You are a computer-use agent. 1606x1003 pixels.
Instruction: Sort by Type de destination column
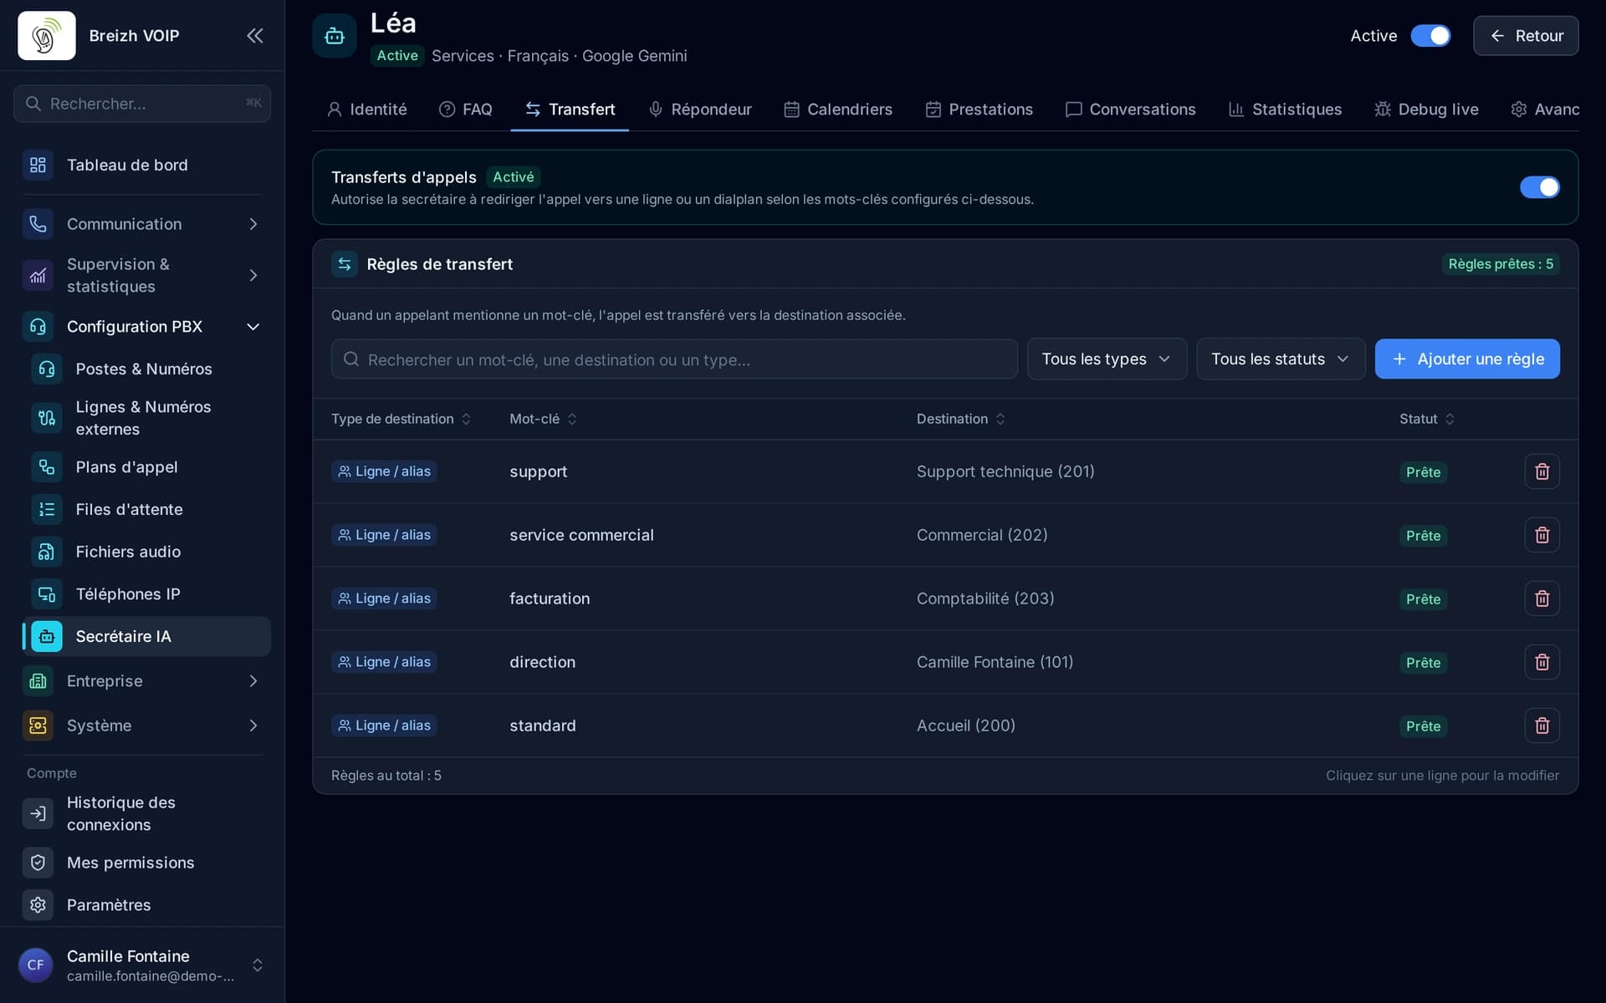[x=401, y=419]
